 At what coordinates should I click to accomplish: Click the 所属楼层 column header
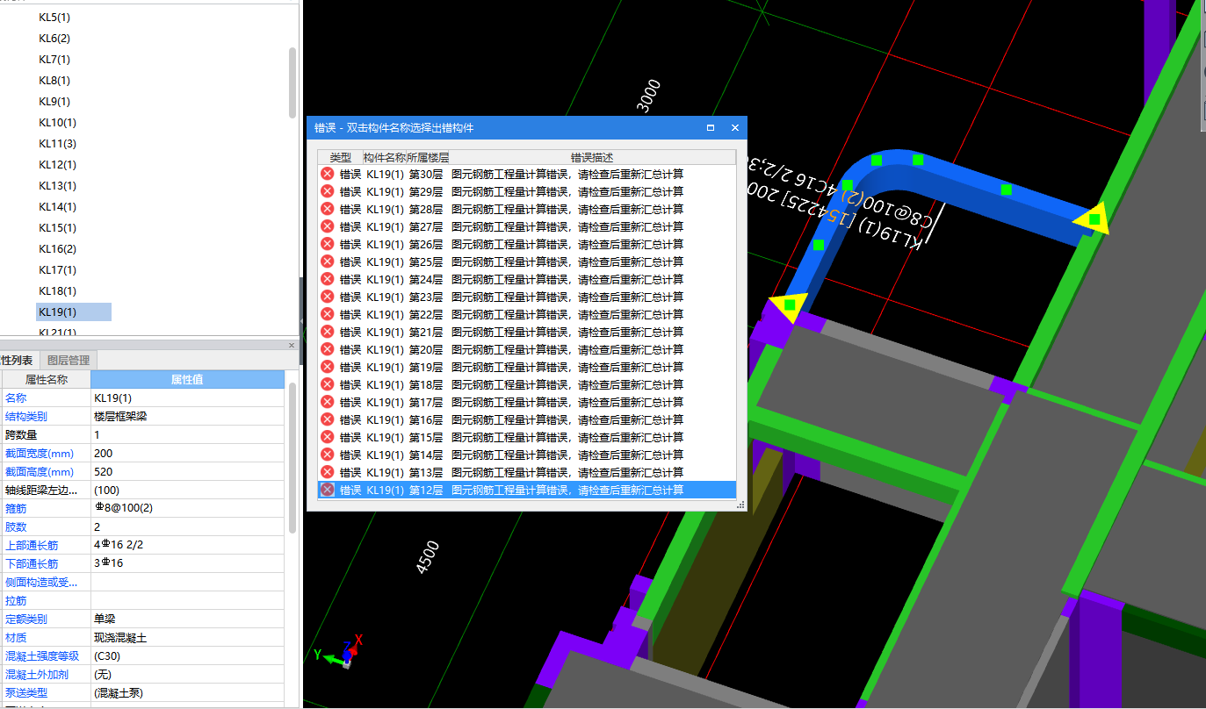(x=428, y=158)
